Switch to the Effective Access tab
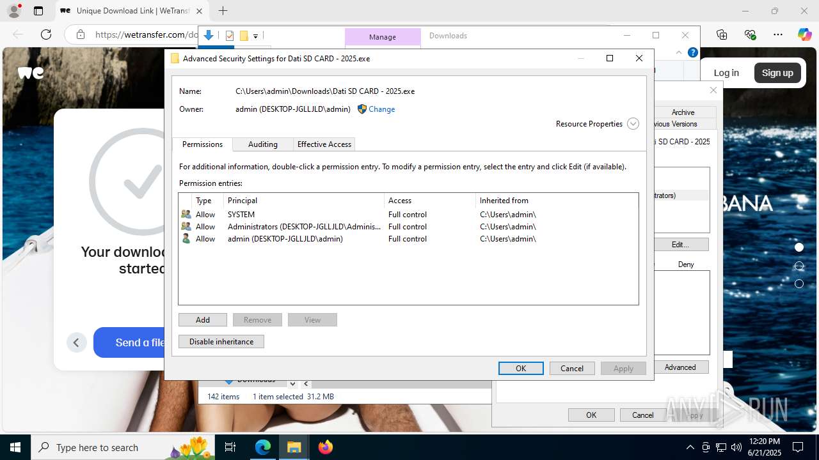 click(324, 144)
